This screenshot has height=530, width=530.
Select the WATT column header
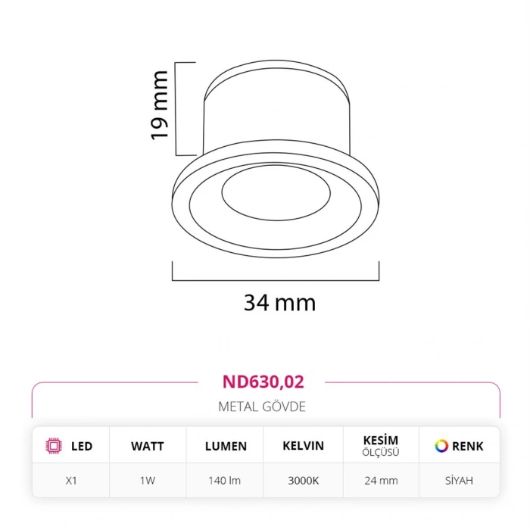pyautogui.click(x=147, y=446)
